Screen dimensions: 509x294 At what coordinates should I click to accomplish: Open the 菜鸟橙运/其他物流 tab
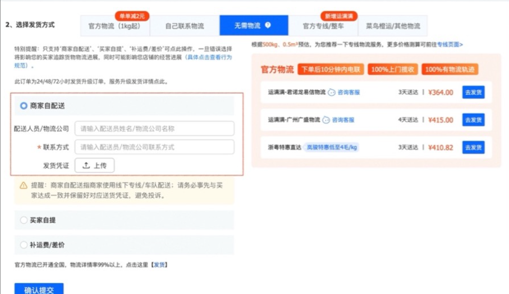[x=392, y=26]
